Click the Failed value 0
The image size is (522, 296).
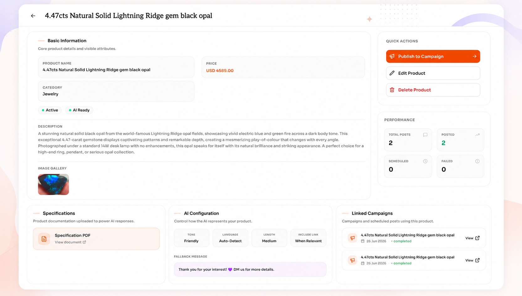pos(444,170)
